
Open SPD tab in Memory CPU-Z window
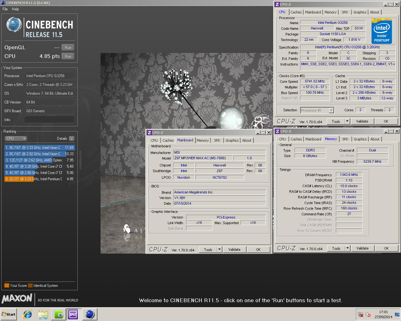coord(345,139)
